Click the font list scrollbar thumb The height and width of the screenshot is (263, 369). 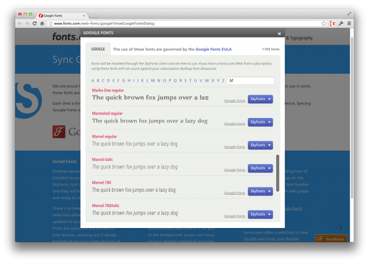point(278,173)
